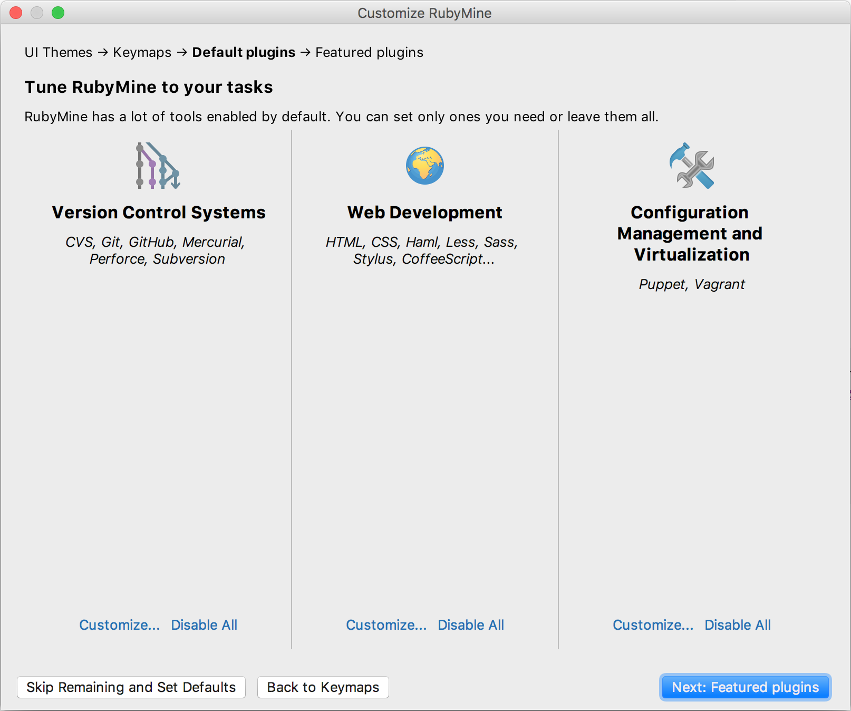
Task: Disable All Web Development plugins
Action: (x=471, y=625)
